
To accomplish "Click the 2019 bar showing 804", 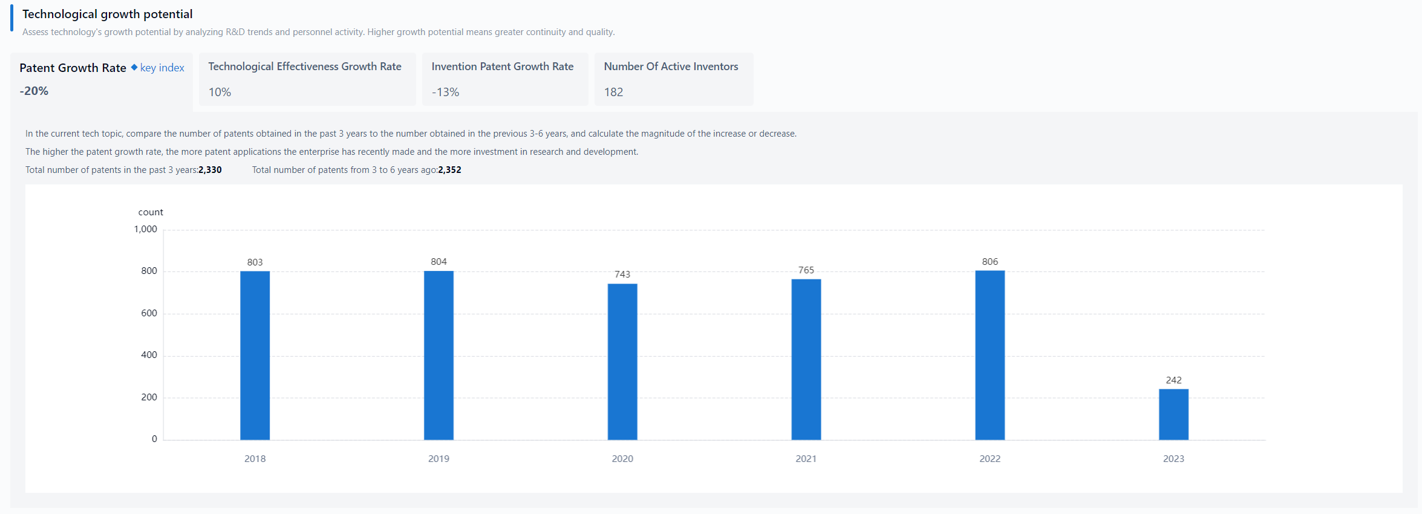I will [439, 355].
